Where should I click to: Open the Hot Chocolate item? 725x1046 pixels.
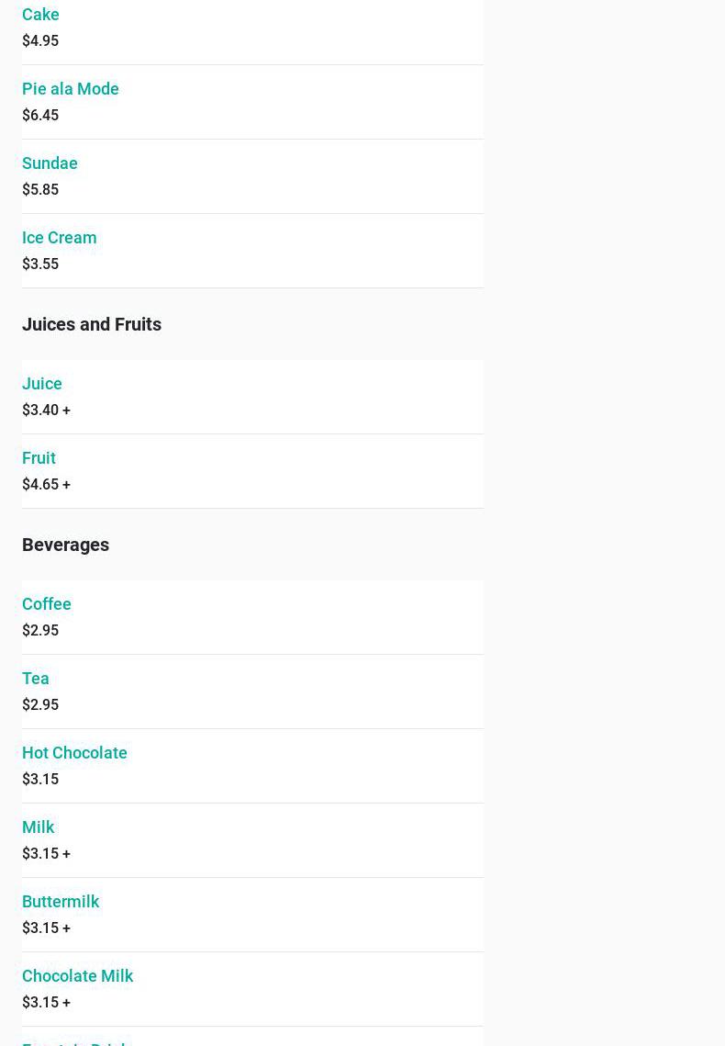(x=74, y=753)
